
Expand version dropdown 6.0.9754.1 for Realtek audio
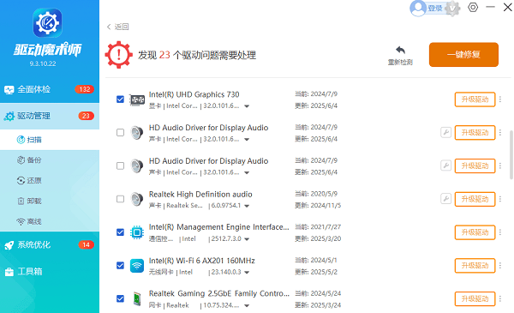point(247,206)
